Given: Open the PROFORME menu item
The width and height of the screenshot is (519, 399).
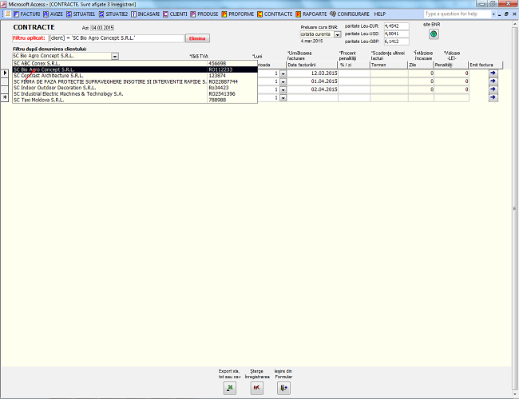Looking at the screenshot, I should (x=238, y=14).
